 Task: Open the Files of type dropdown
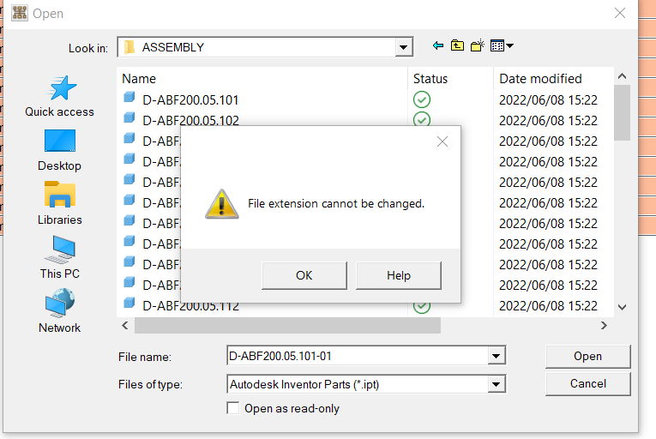pyautogui.click(x=496, y=384)
